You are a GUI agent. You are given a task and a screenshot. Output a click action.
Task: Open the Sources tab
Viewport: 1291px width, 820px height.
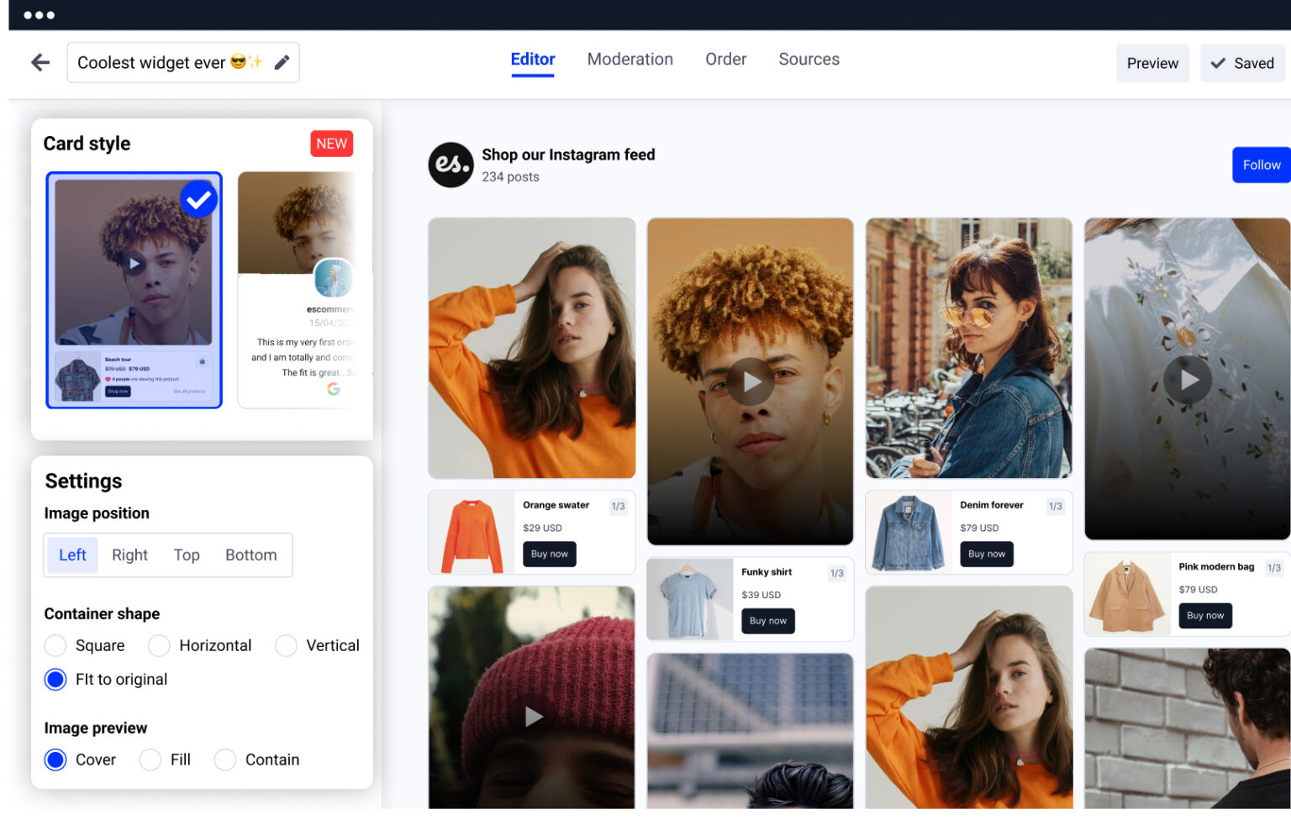[x=809, y=59]
